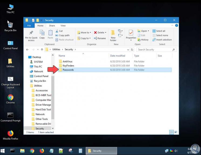
Task: Sort by the Date modified column
Action: click(x=118, y=56)
